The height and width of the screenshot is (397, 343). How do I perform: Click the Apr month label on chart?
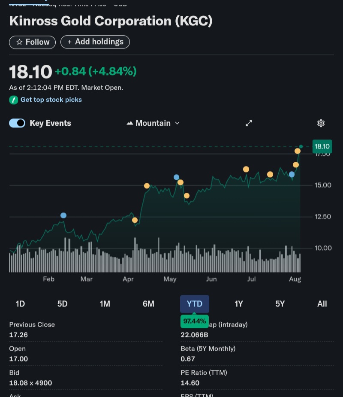click(128, 279)
